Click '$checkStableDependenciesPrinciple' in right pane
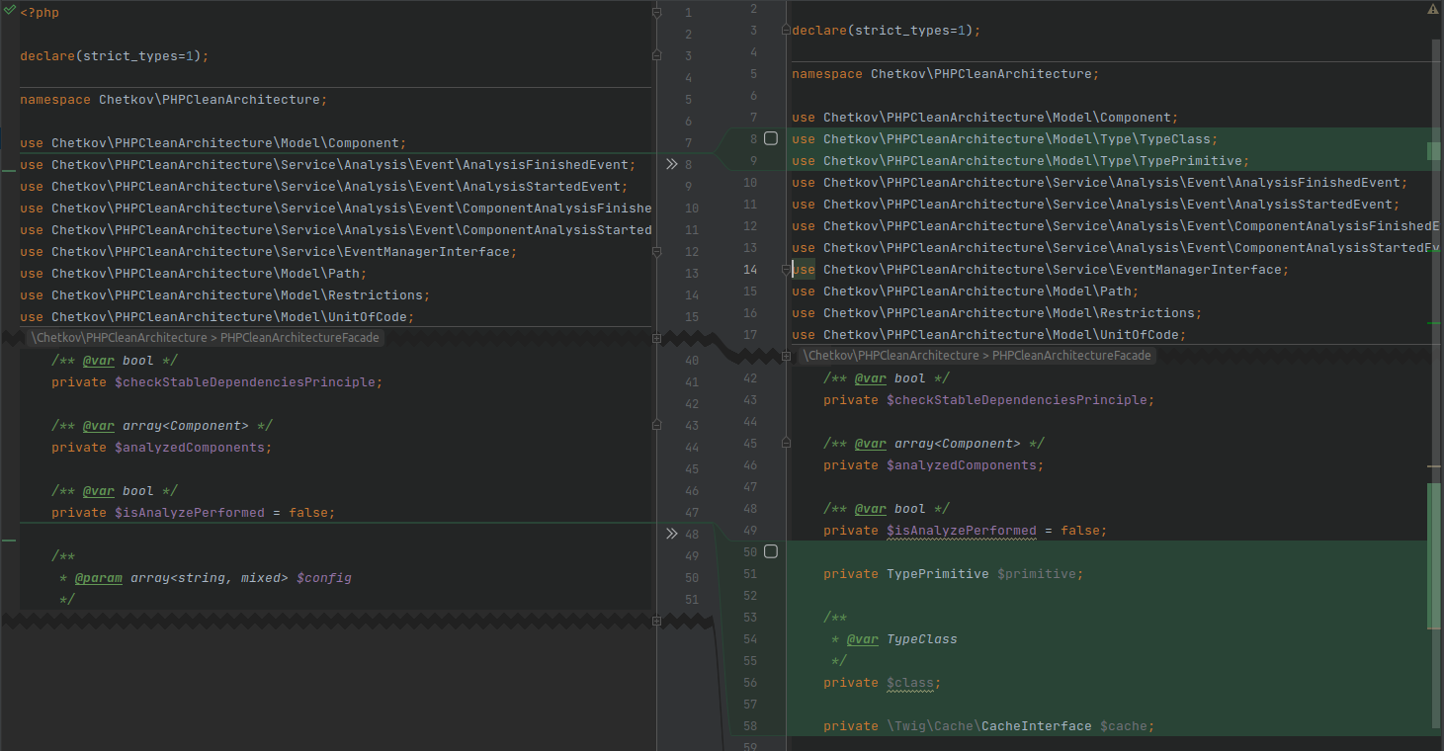The width and height of the screenshot is (1444, 751). (x=1017, y=400)
